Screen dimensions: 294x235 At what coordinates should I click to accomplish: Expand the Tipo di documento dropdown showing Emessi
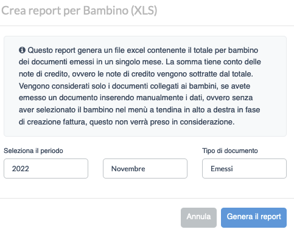(244, 168)
